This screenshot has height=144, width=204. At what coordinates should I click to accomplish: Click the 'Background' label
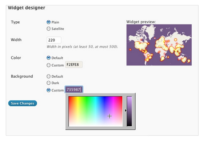pos(22,76)
